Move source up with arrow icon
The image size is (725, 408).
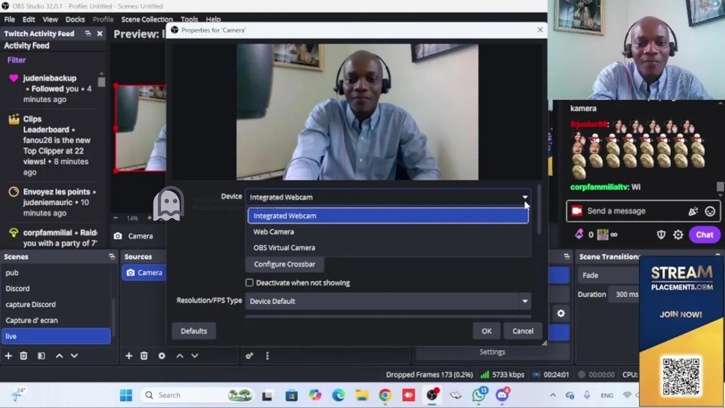180,356
